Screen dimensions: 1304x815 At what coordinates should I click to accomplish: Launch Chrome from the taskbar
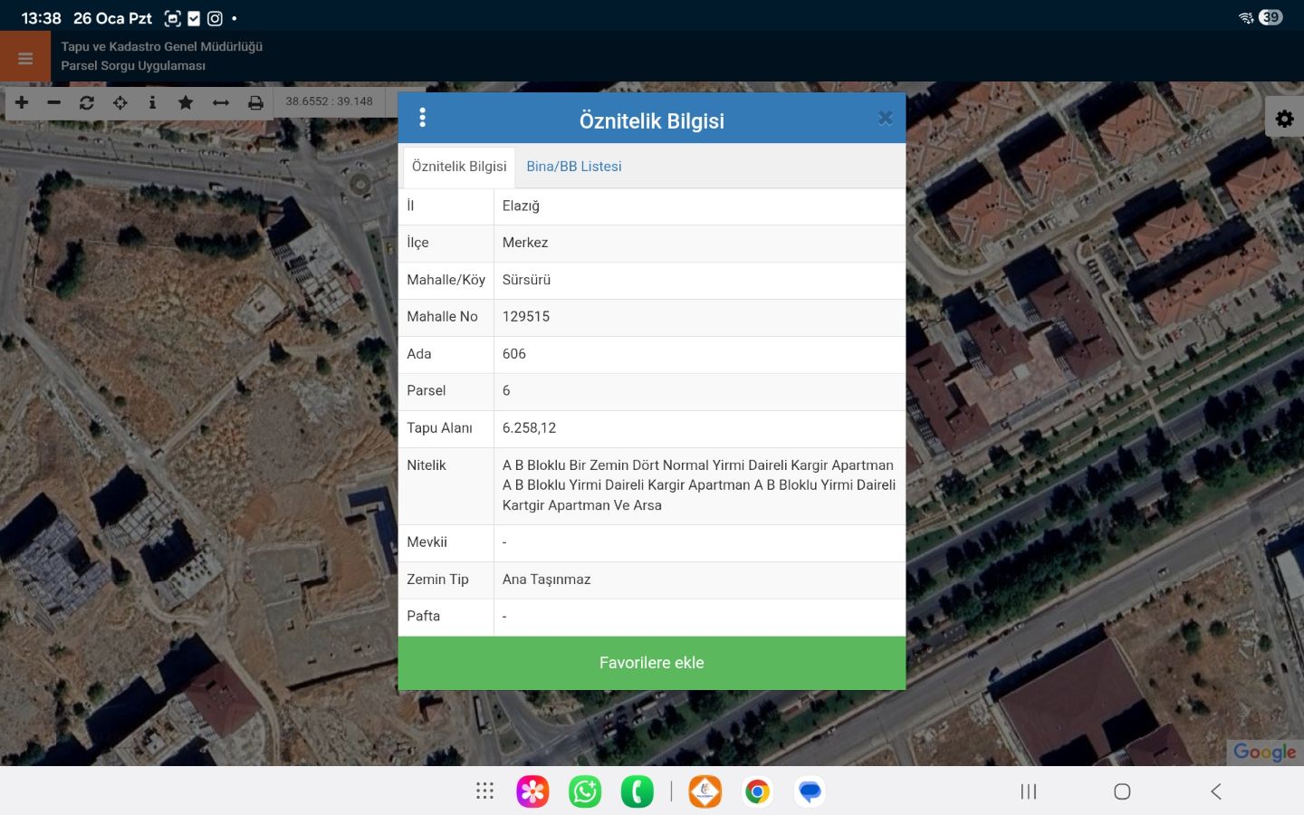(x=757, y=791)
